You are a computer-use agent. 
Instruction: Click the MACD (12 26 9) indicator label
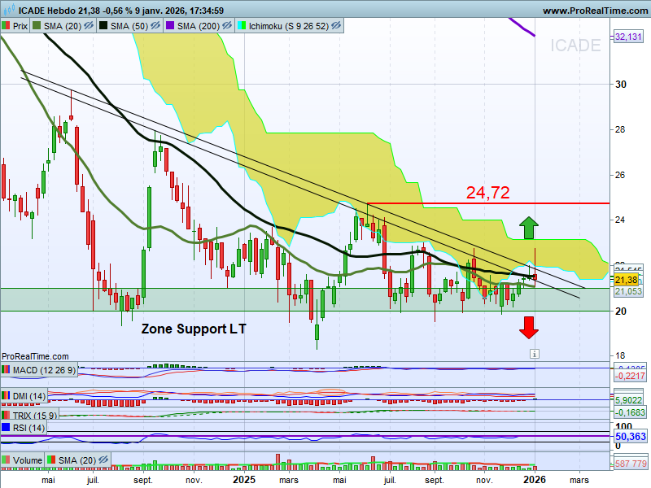(44, 370)
